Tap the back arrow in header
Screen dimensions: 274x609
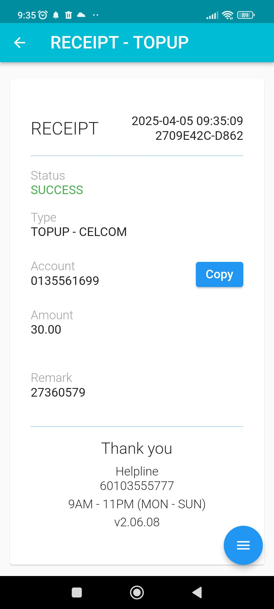20,42
